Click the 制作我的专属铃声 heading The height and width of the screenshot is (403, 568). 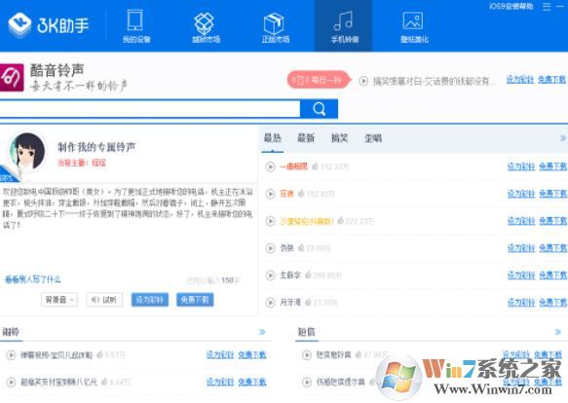pos(96,147)
